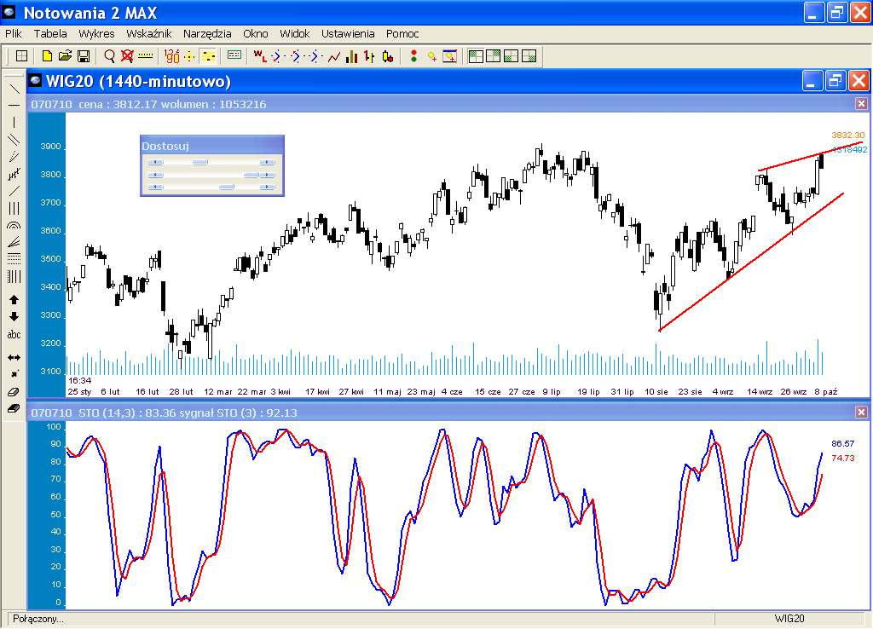Select the third window layout icon
This screenshot has width=873, height=629.
pos(512,56)
